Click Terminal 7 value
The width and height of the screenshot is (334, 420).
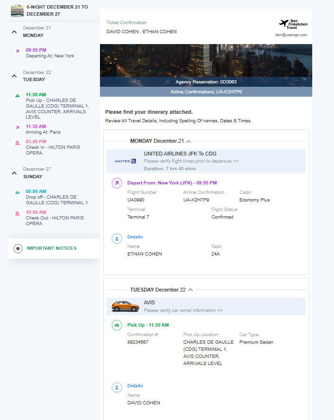(x=138, y=217)
